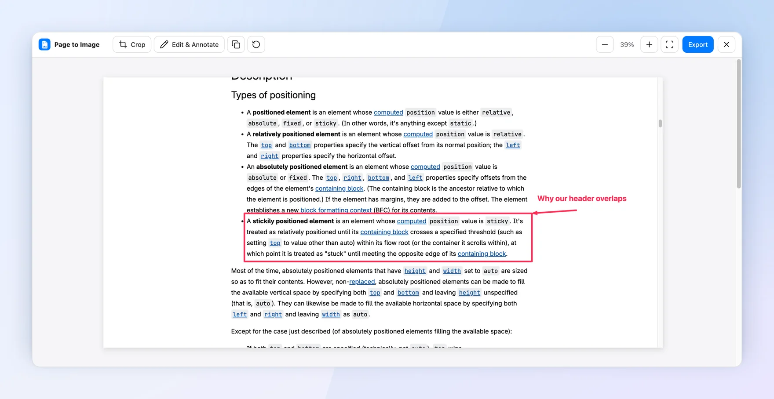Open final 'containing block' link in sticky bullet
This screenshot has height=399, width=774.
tap(482, 254)
